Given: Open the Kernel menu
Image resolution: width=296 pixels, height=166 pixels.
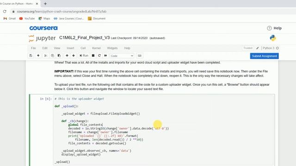Looking at the screenshot, I should point(96,48).
